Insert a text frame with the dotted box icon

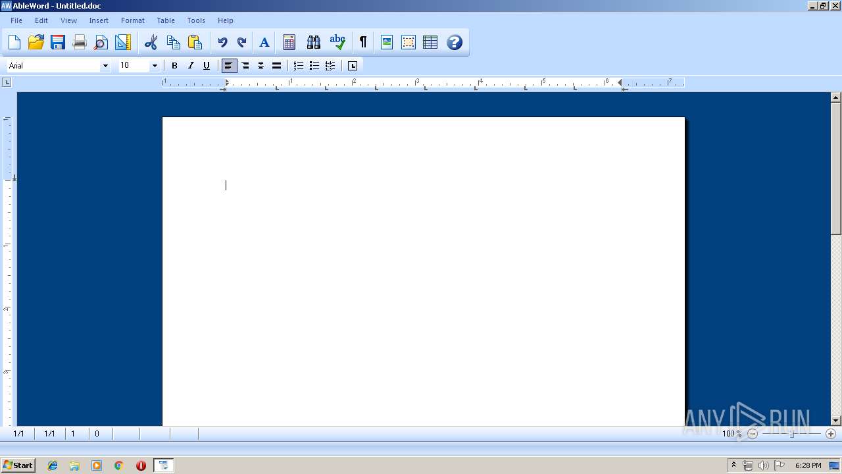pos(409,43)
